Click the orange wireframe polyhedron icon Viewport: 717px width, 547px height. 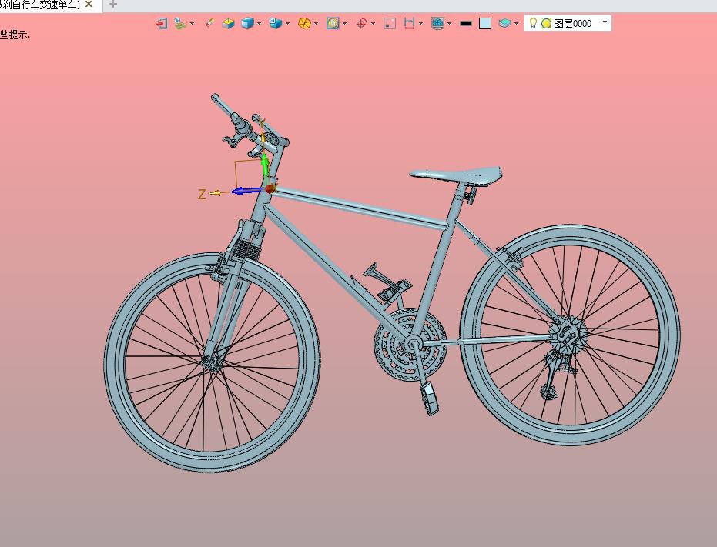[x=304, y=23]
